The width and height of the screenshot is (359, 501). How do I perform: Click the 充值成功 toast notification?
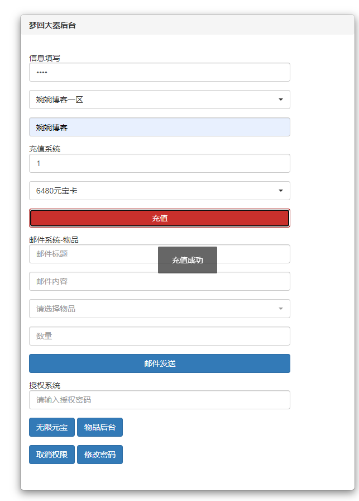(x=188, y=260)
